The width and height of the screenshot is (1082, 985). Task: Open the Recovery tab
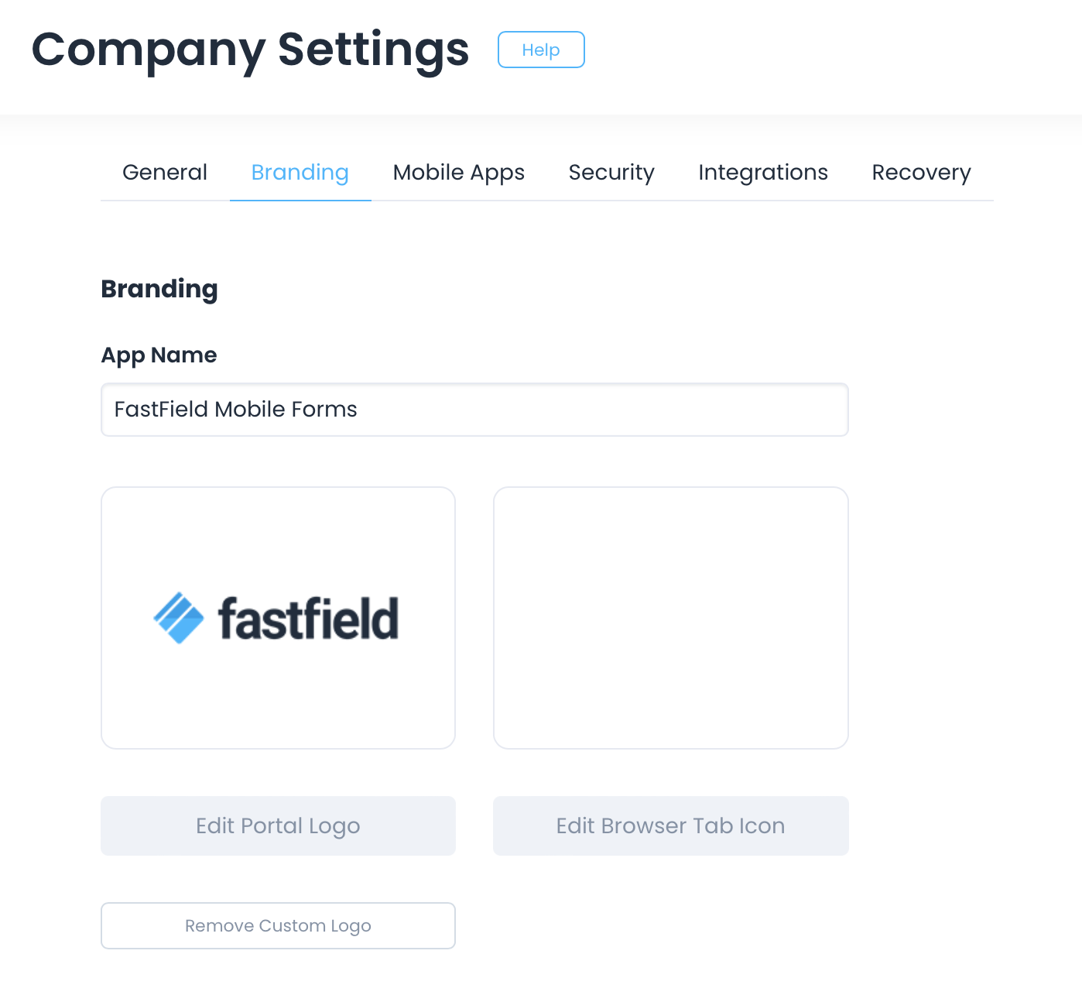(x=921, y=172)
